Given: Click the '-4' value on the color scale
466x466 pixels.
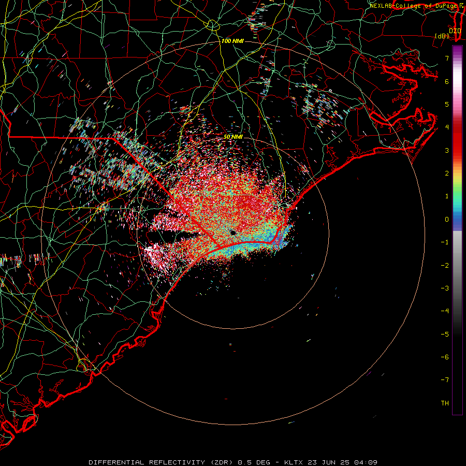Looking at the screenshot, I should (445, 311).
